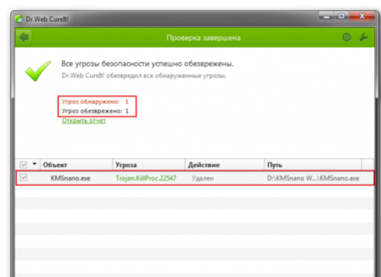This screenshot has width=381, height=277.
Task: Select the KMSnano.exe object name
Action: pos(70,178)
